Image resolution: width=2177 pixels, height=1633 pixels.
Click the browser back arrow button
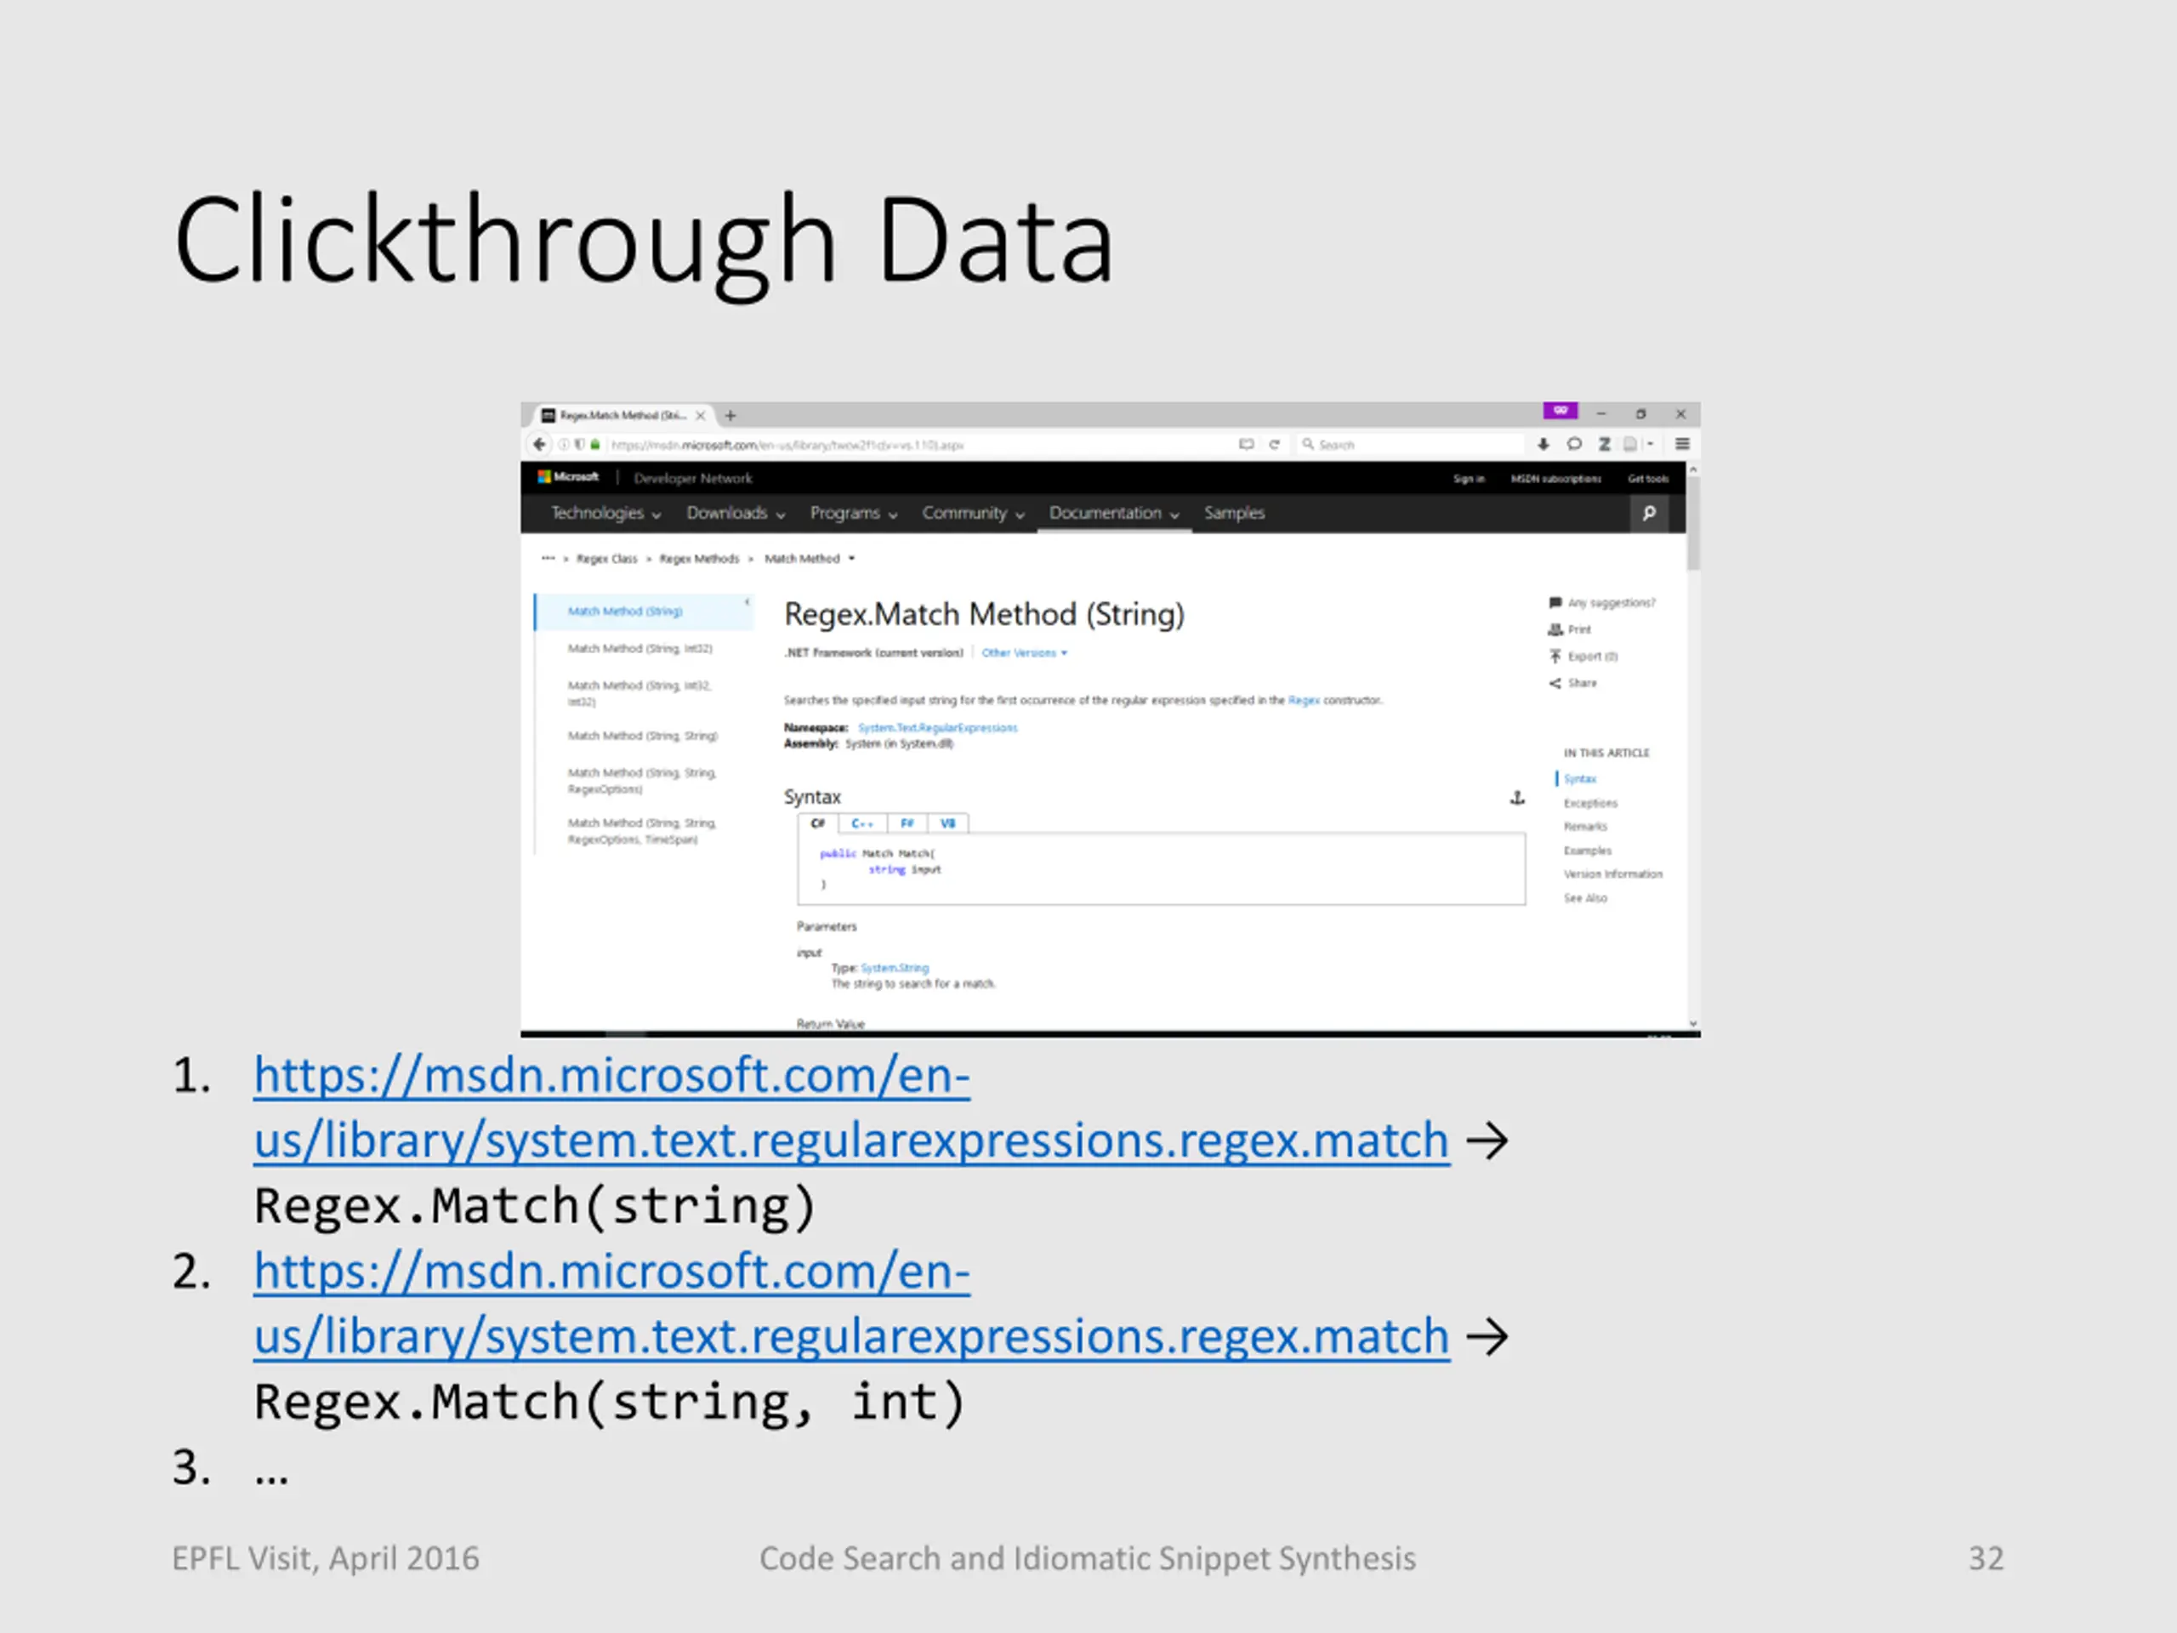point(539,444)
